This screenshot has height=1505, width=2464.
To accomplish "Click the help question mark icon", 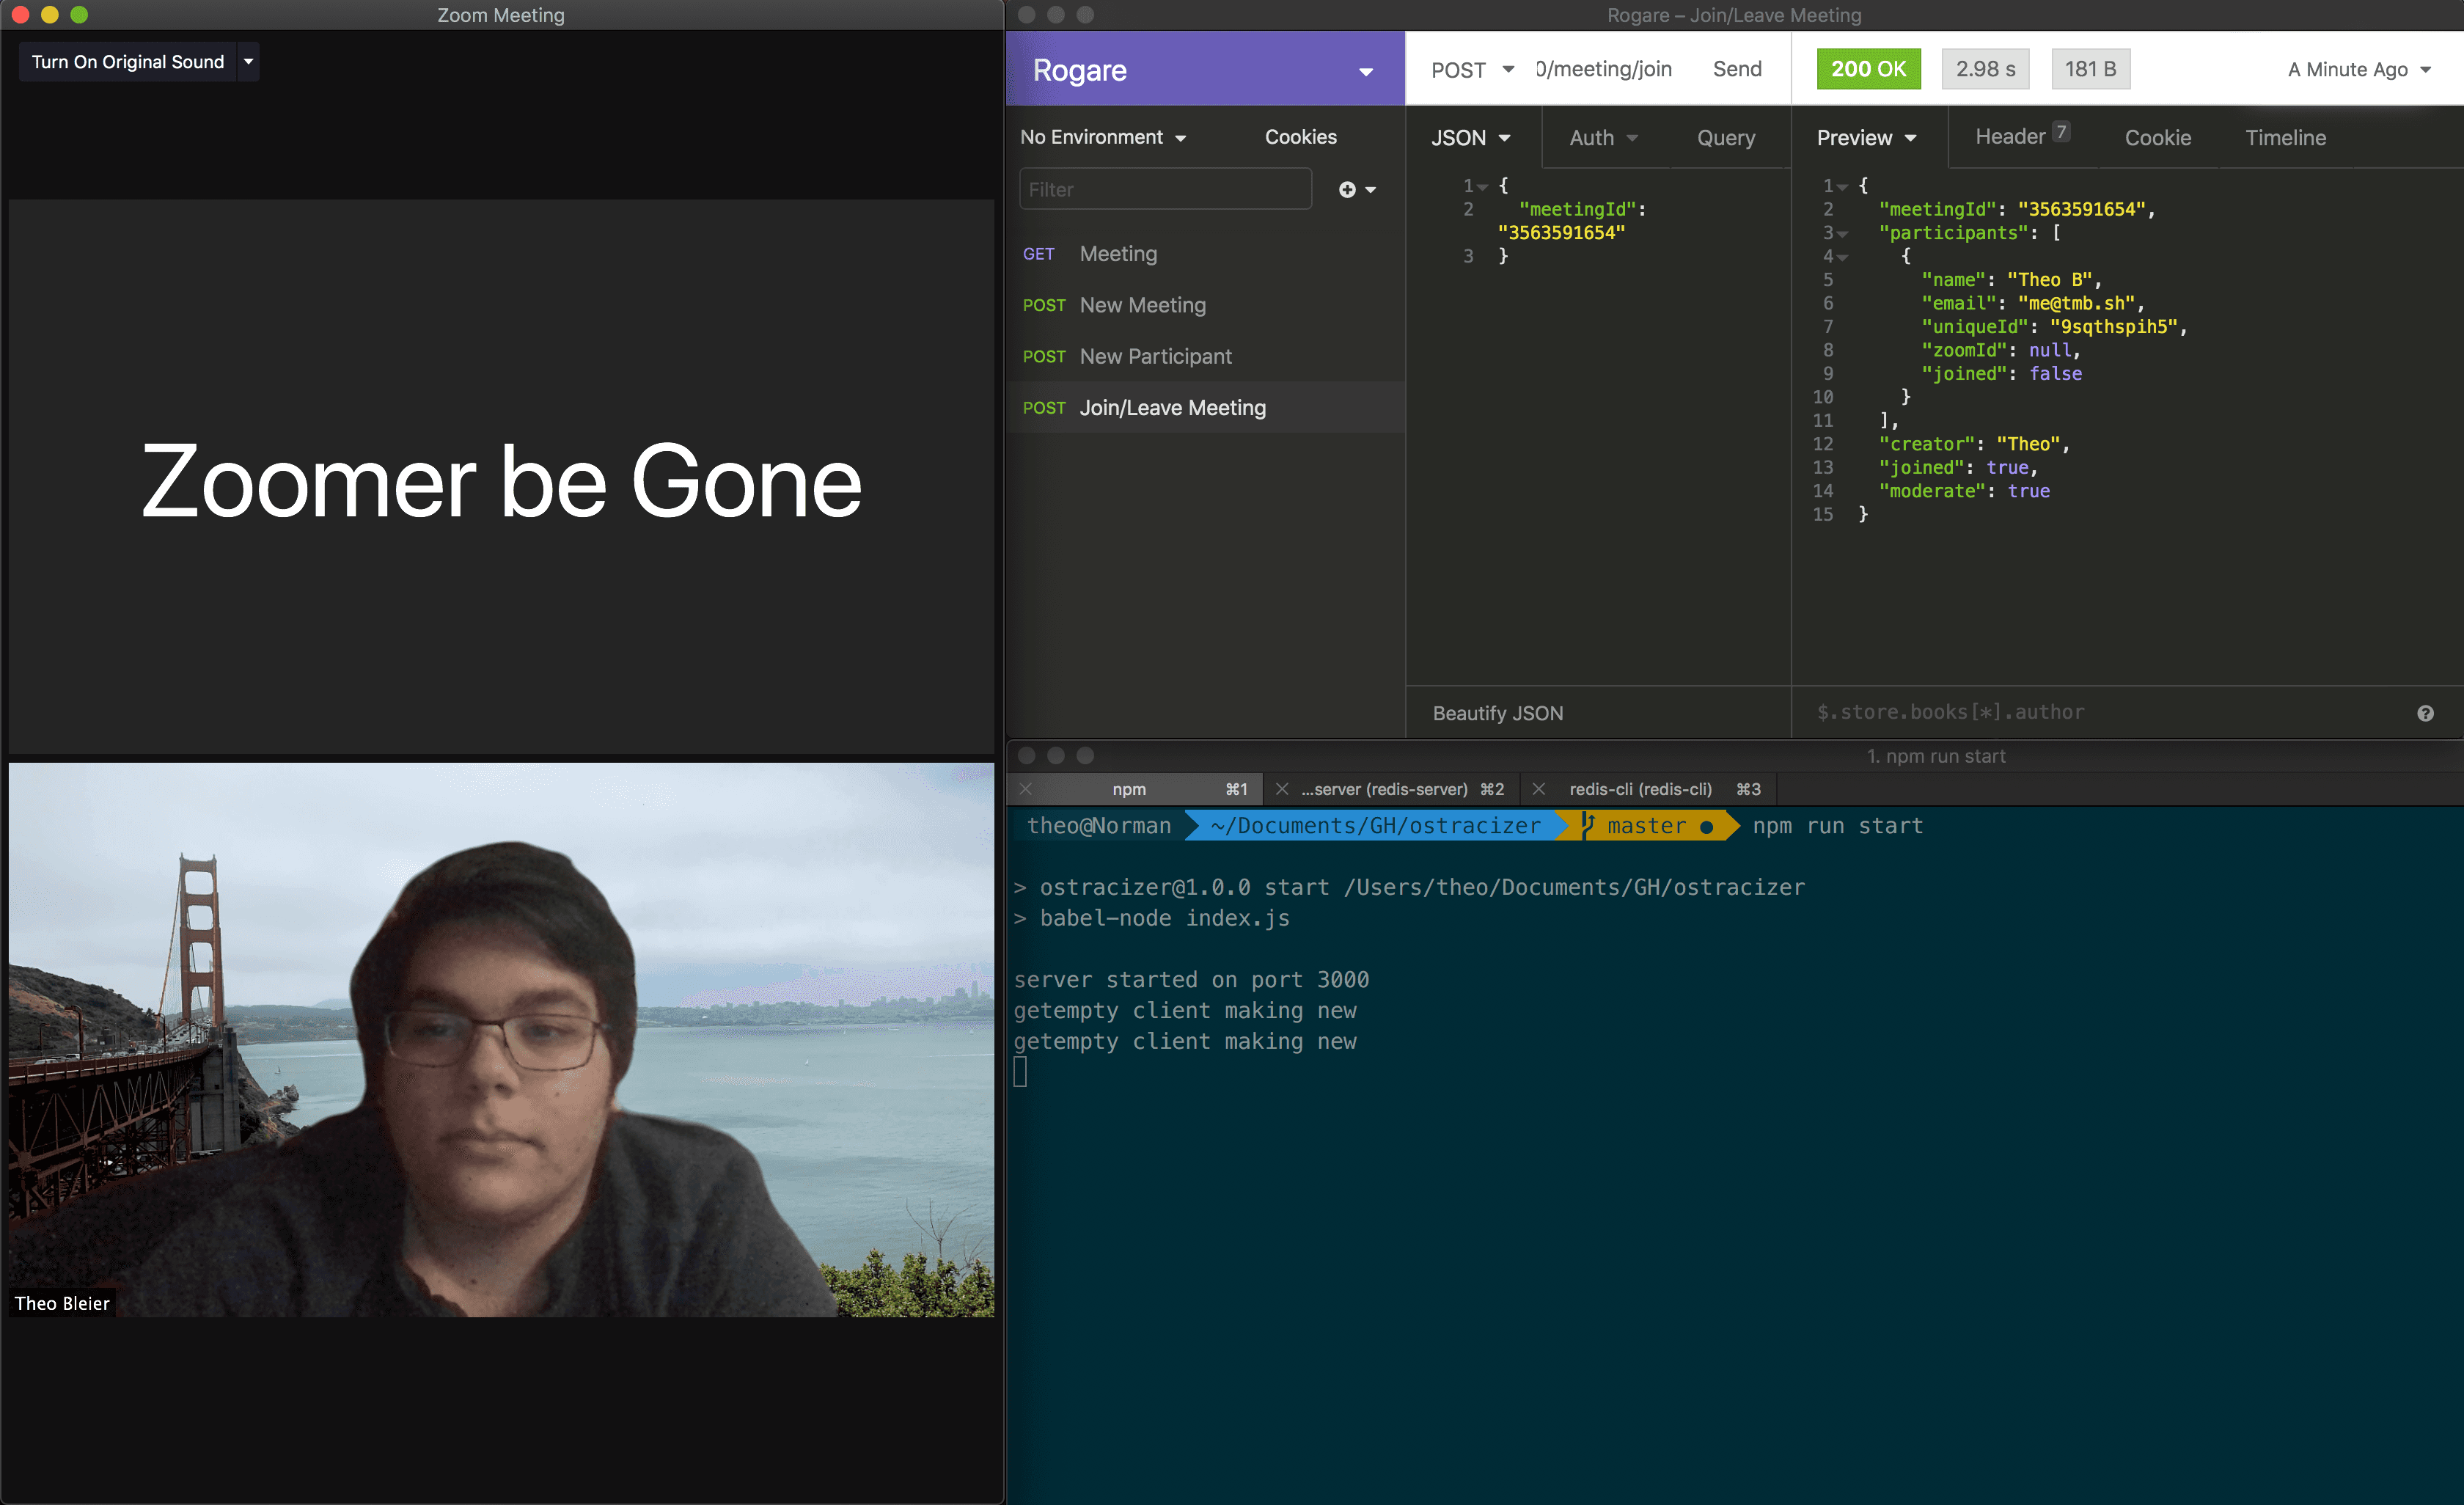I will [x=2425, y=713].
